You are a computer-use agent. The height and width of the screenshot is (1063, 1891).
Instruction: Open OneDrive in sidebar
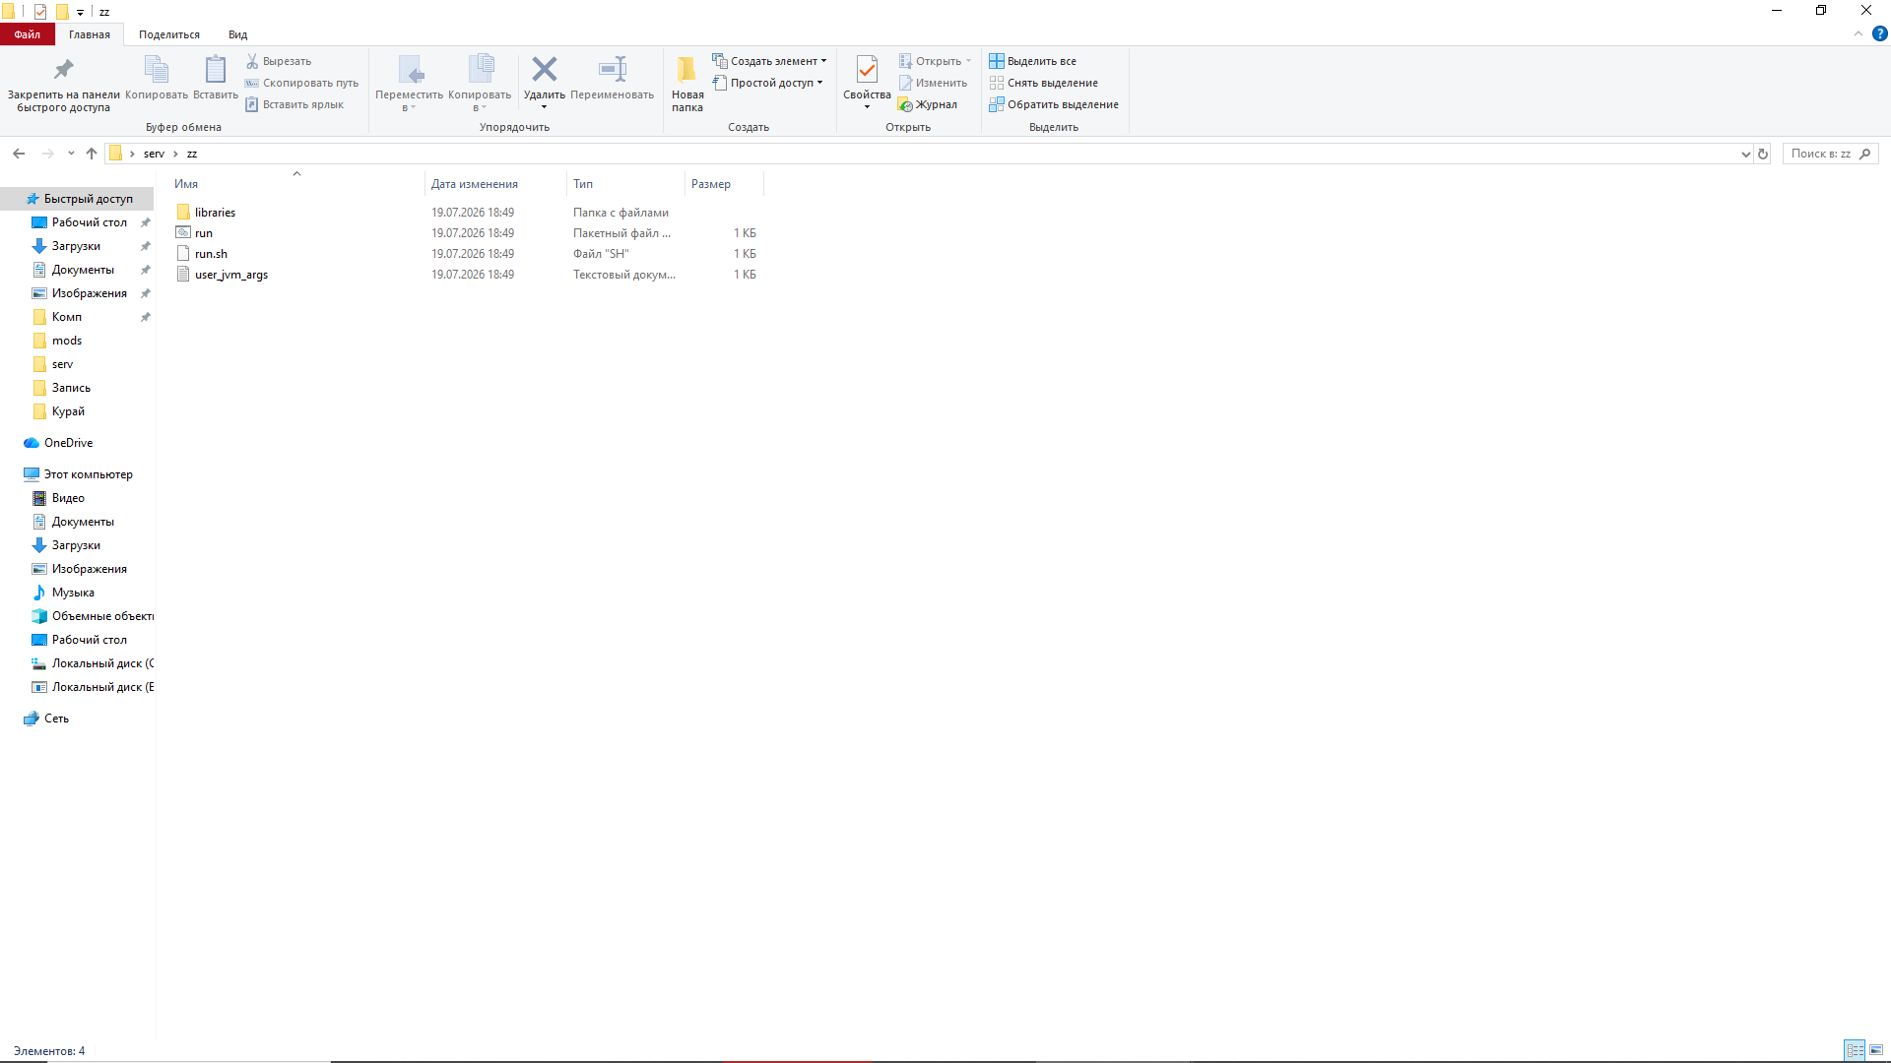[x=68, y=443]
